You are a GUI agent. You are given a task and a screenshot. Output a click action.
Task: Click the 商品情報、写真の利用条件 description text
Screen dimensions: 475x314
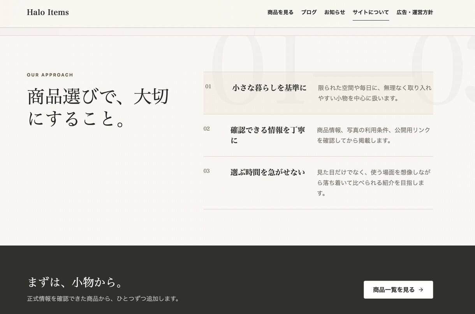pos(374,135)
